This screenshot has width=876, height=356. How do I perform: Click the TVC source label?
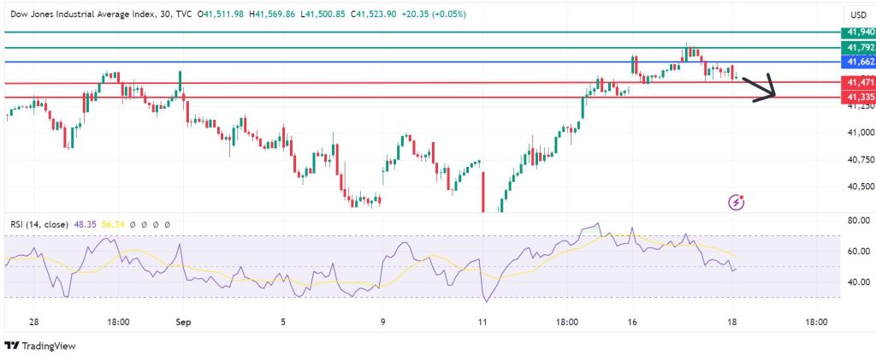pos(183,15)
